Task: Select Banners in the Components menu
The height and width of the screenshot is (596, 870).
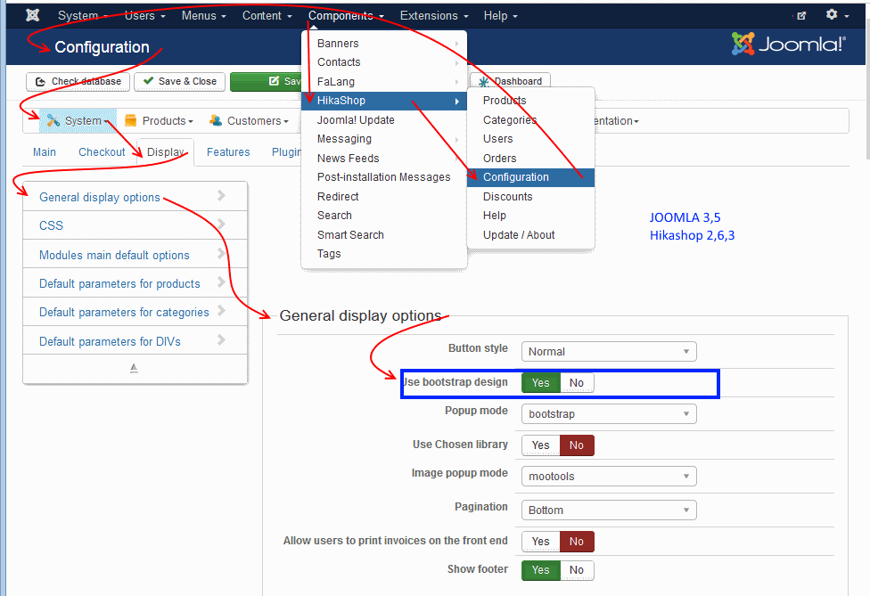Action: [x=384, y=44]
